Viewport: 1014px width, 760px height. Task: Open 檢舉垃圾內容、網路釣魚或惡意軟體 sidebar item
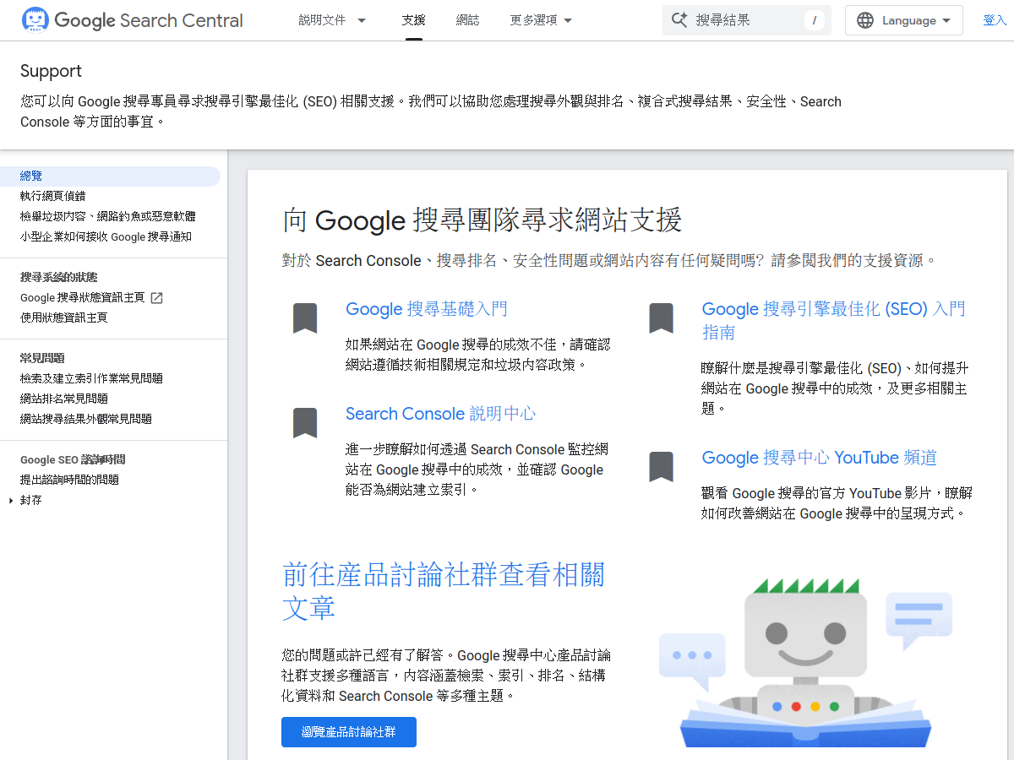(x=108, y=216)
